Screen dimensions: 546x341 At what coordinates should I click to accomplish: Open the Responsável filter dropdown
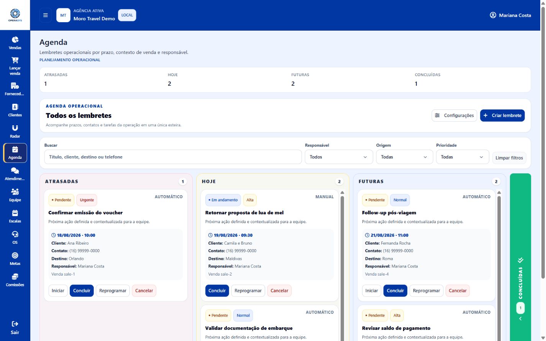tap(339, 157)
